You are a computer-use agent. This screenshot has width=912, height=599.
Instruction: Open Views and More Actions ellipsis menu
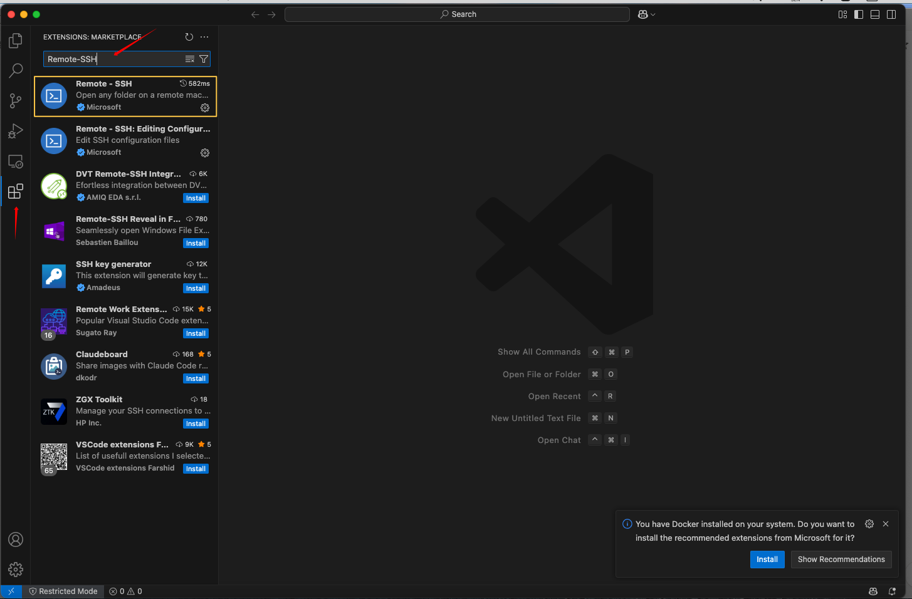204,37
